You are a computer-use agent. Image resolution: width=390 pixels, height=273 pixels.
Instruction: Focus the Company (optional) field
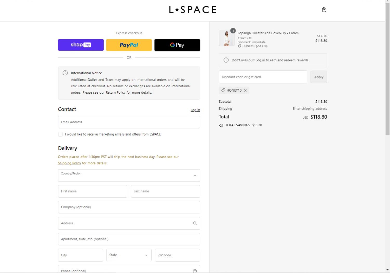click(129, 207)
